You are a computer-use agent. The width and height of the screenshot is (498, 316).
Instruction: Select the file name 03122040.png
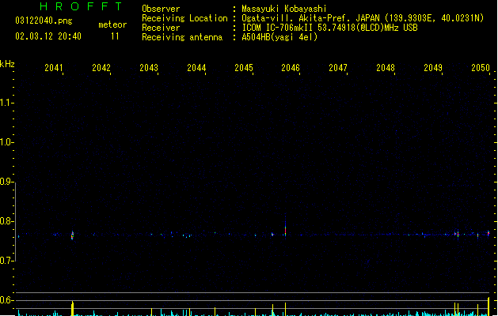click(44, 21)
